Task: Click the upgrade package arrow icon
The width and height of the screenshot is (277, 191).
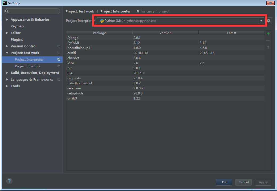Action: click(268, 47)
